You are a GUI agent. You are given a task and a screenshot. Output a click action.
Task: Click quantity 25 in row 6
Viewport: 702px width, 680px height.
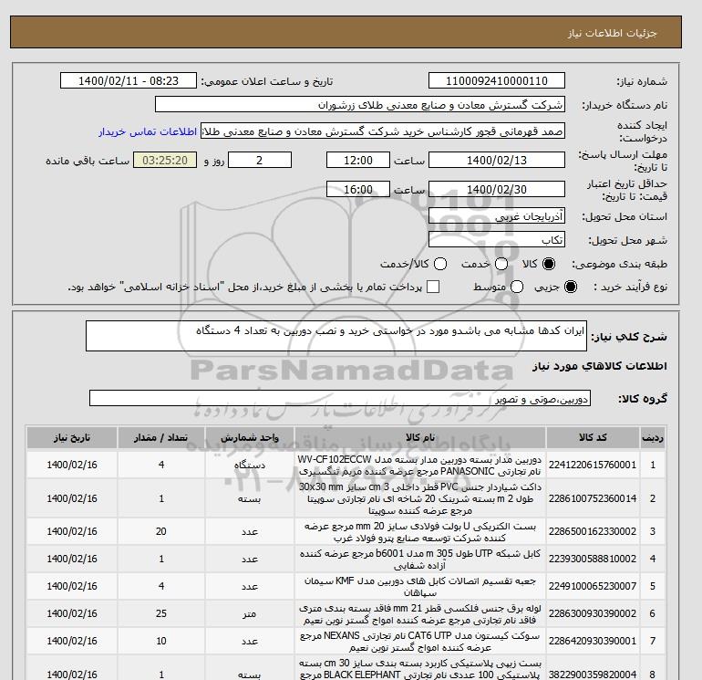click(x=161, y=613)
